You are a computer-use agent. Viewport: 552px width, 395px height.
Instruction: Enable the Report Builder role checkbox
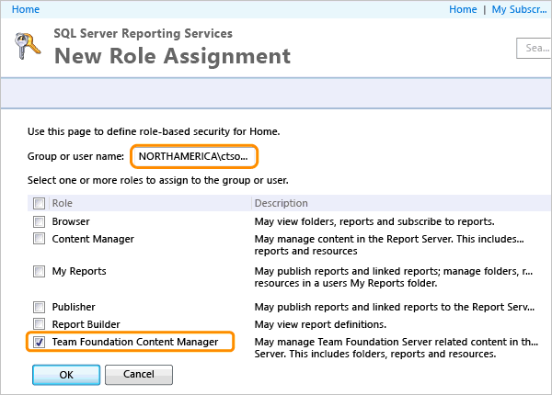coord(40,324)
